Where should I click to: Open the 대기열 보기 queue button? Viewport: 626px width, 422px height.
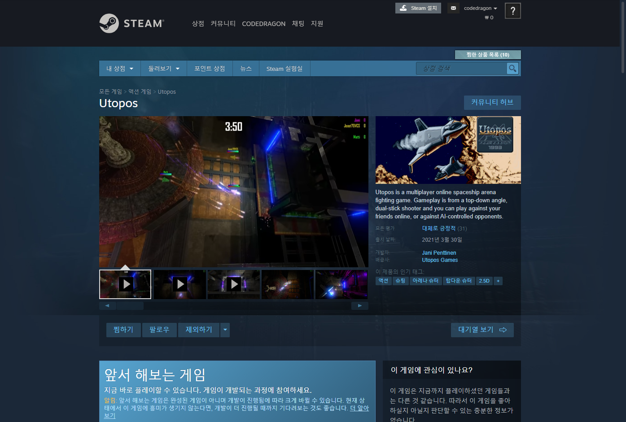pos(482,330)
